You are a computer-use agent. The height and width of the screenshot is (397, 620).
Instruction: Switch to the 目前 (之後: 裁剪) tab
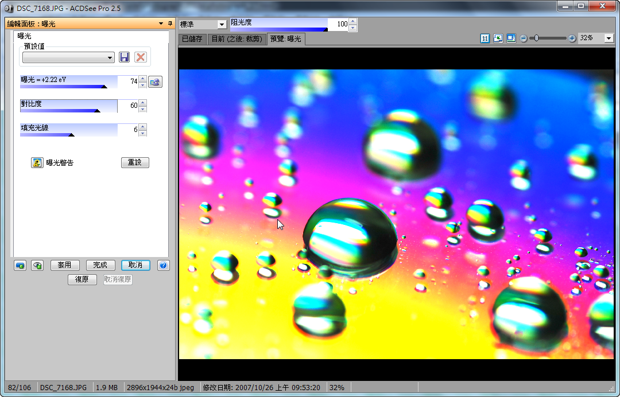pos(236,39)
